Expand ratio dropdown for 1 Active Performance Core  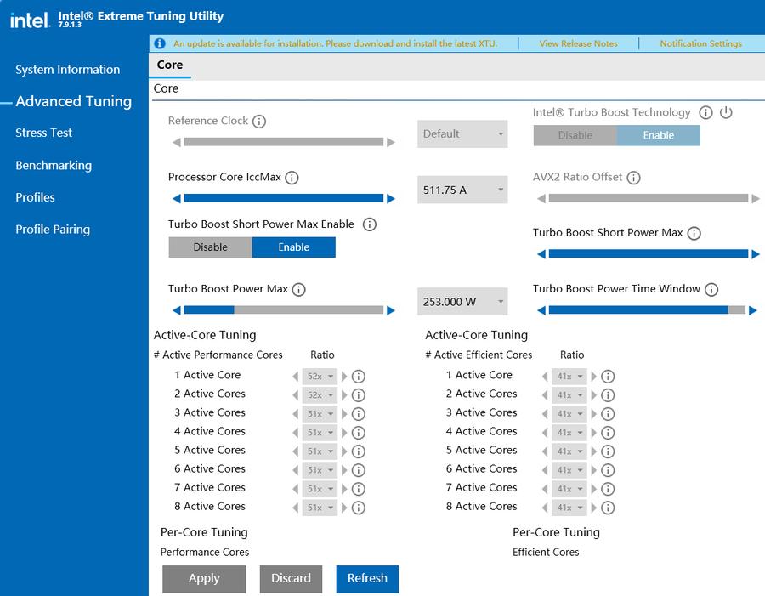[x=320, y=376]
